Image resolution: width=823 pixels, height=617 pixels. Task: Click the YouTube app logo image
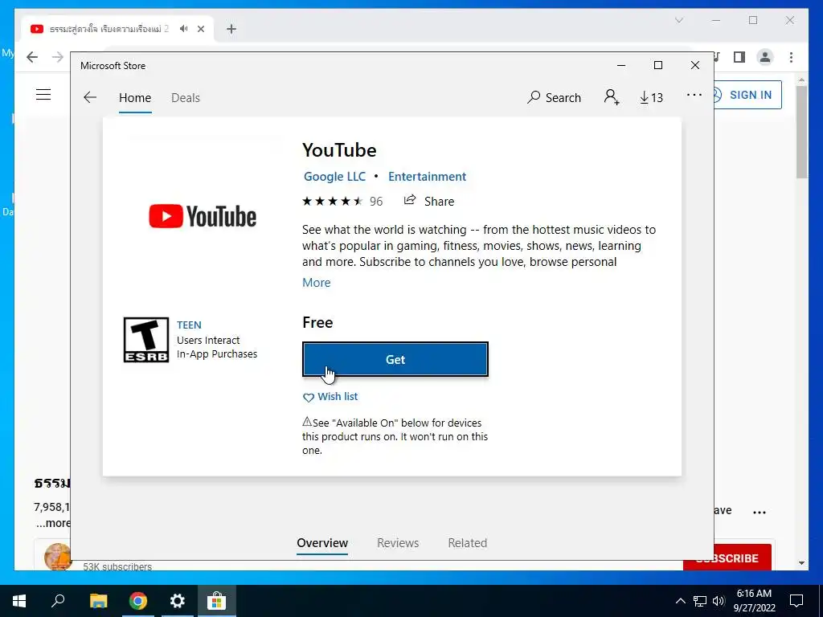point(203,216)
